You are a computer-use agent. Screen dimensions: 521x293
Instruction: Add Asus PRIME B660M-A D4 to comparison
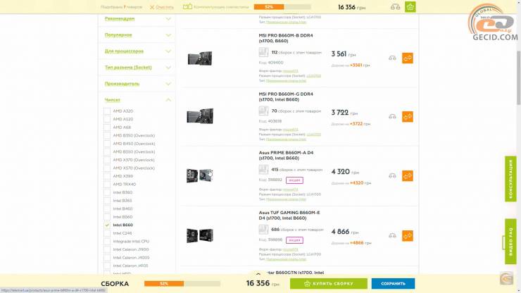point(392,176)
